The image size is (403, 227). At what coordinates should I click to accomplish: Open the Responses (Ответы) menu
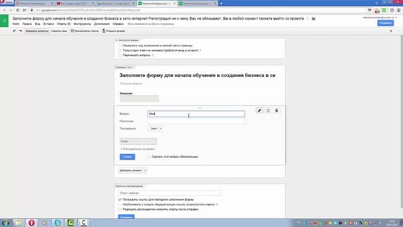(x=64, y=24)
